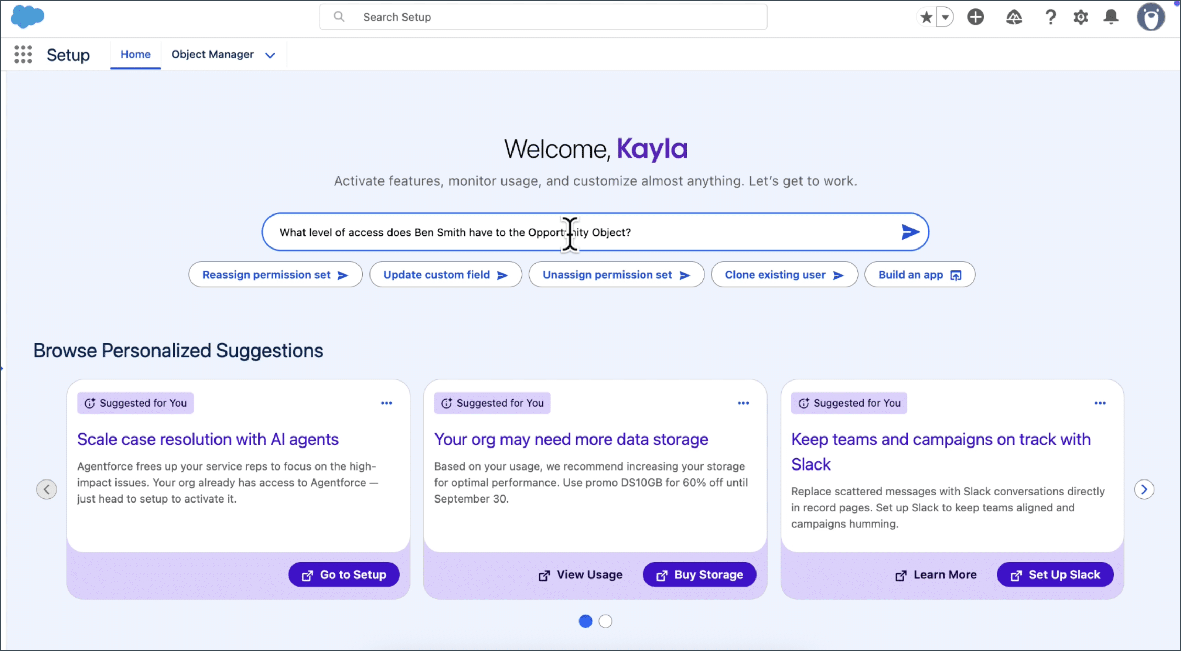Click Learn More on Slack card
Image resolution: width=1181 pixels, height=651 pixels.
(x=936, y=574)
